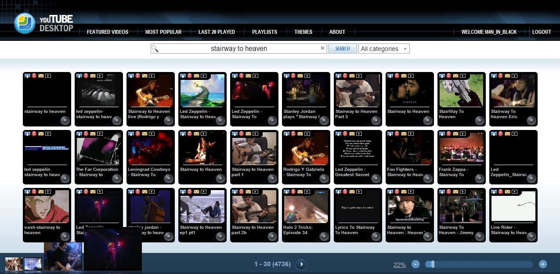Click the zoom level slider track
This screenshot has width=560, height=274.
[x=479, y=264]
